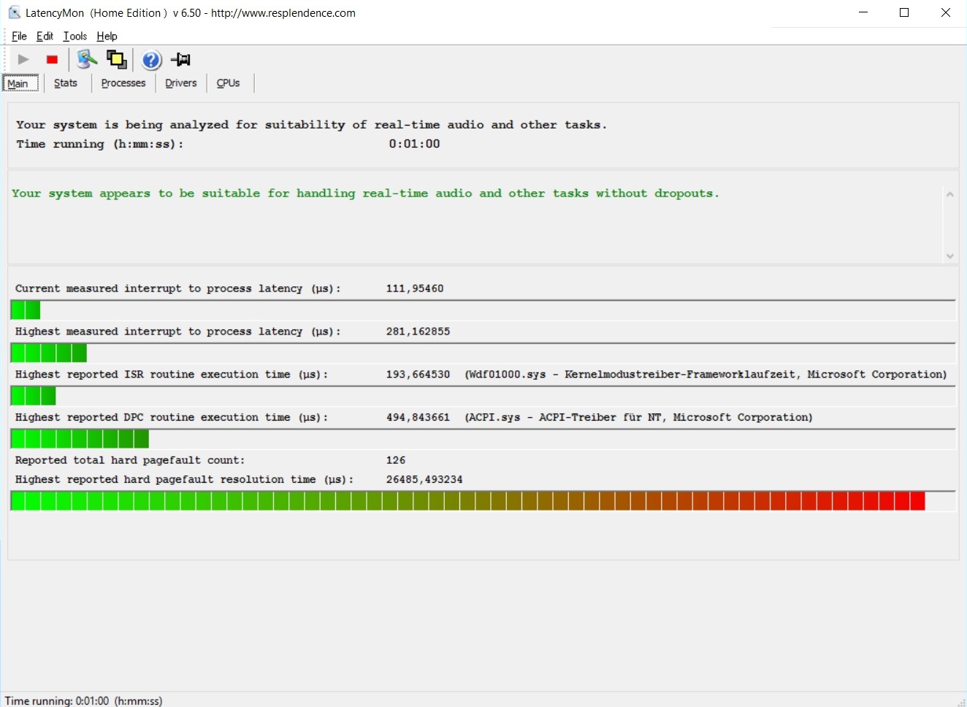
Task: Click the LatencyMon app icon in title bar
Action: 14,12
